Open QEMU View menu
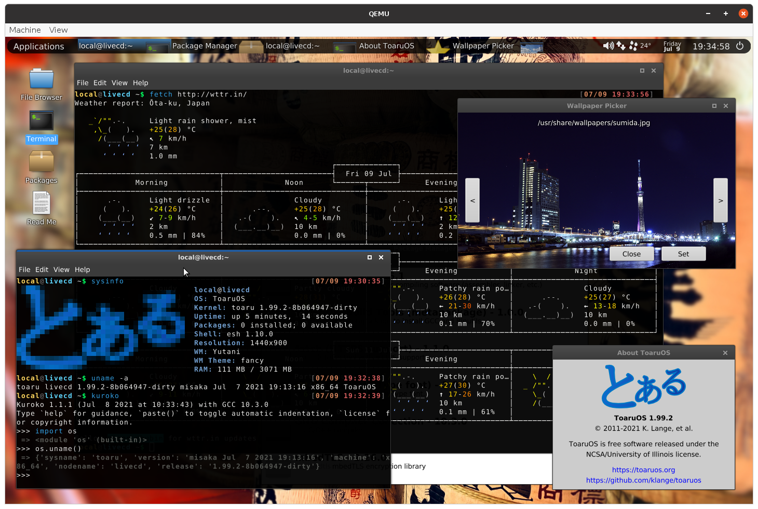The width and height of the screenshot is (758, 509). tap(59, 30)
